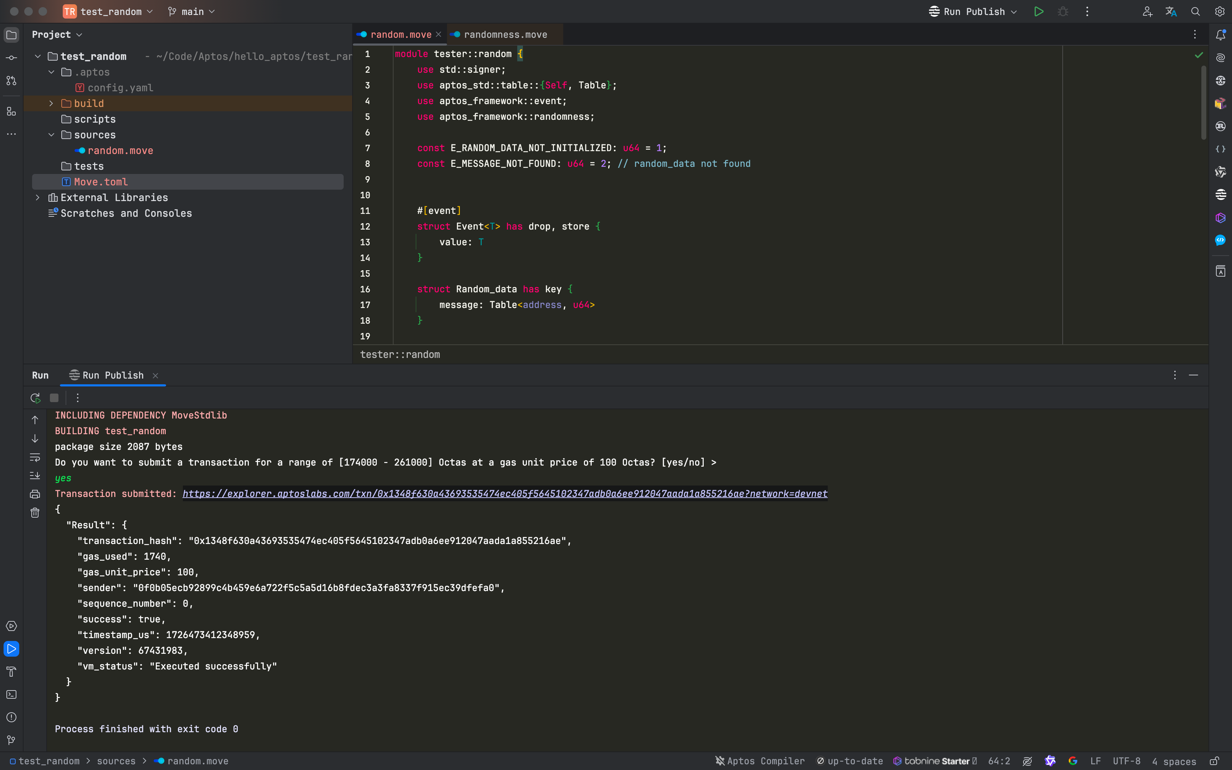Click the UTF-8 encoding widget
Screen dimensions: 1232x770
pos(1126,761)
